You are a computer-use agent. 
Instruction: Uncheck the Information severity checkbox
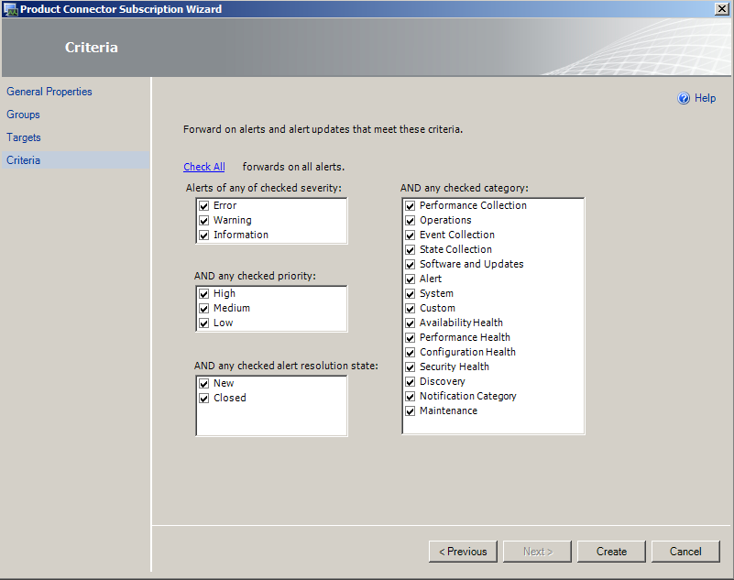click(x=204, y=235)
